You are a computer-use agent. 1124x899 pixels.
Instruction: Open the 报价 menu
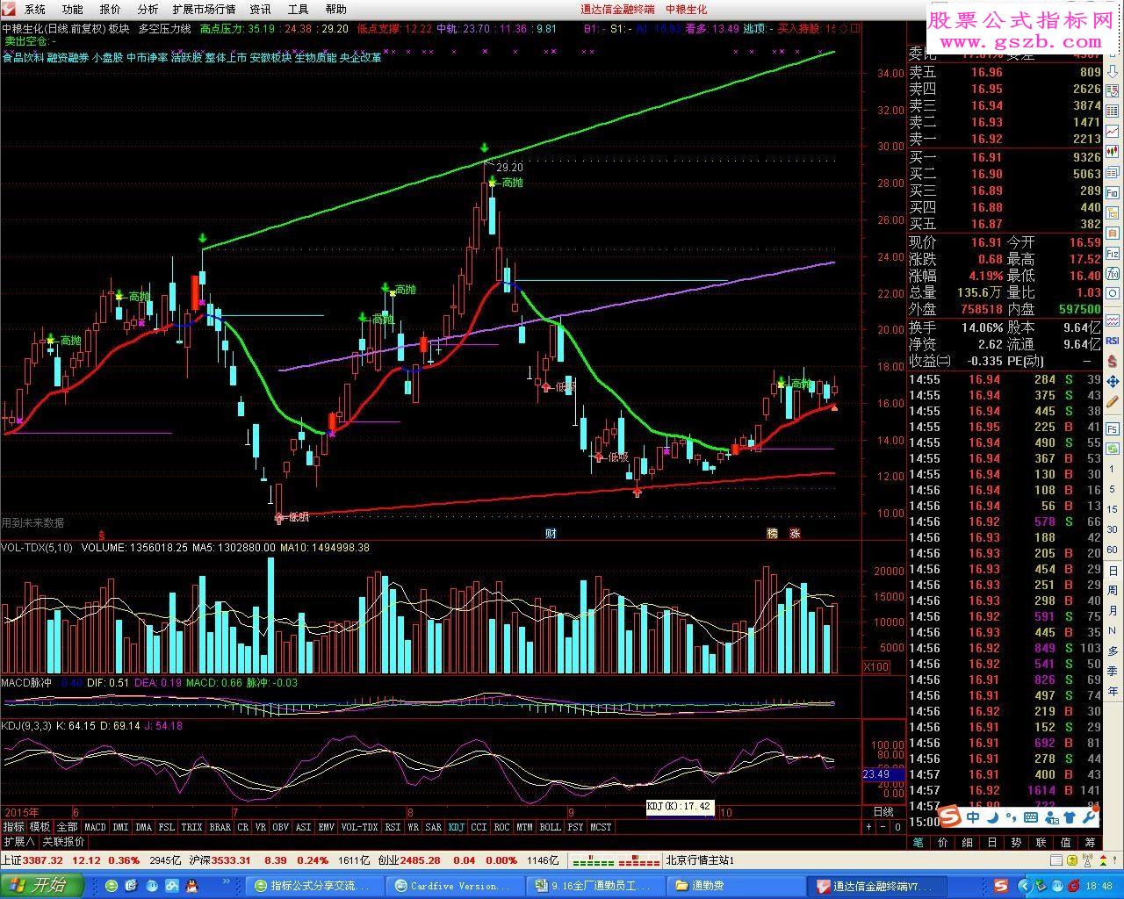click(111, 9)
